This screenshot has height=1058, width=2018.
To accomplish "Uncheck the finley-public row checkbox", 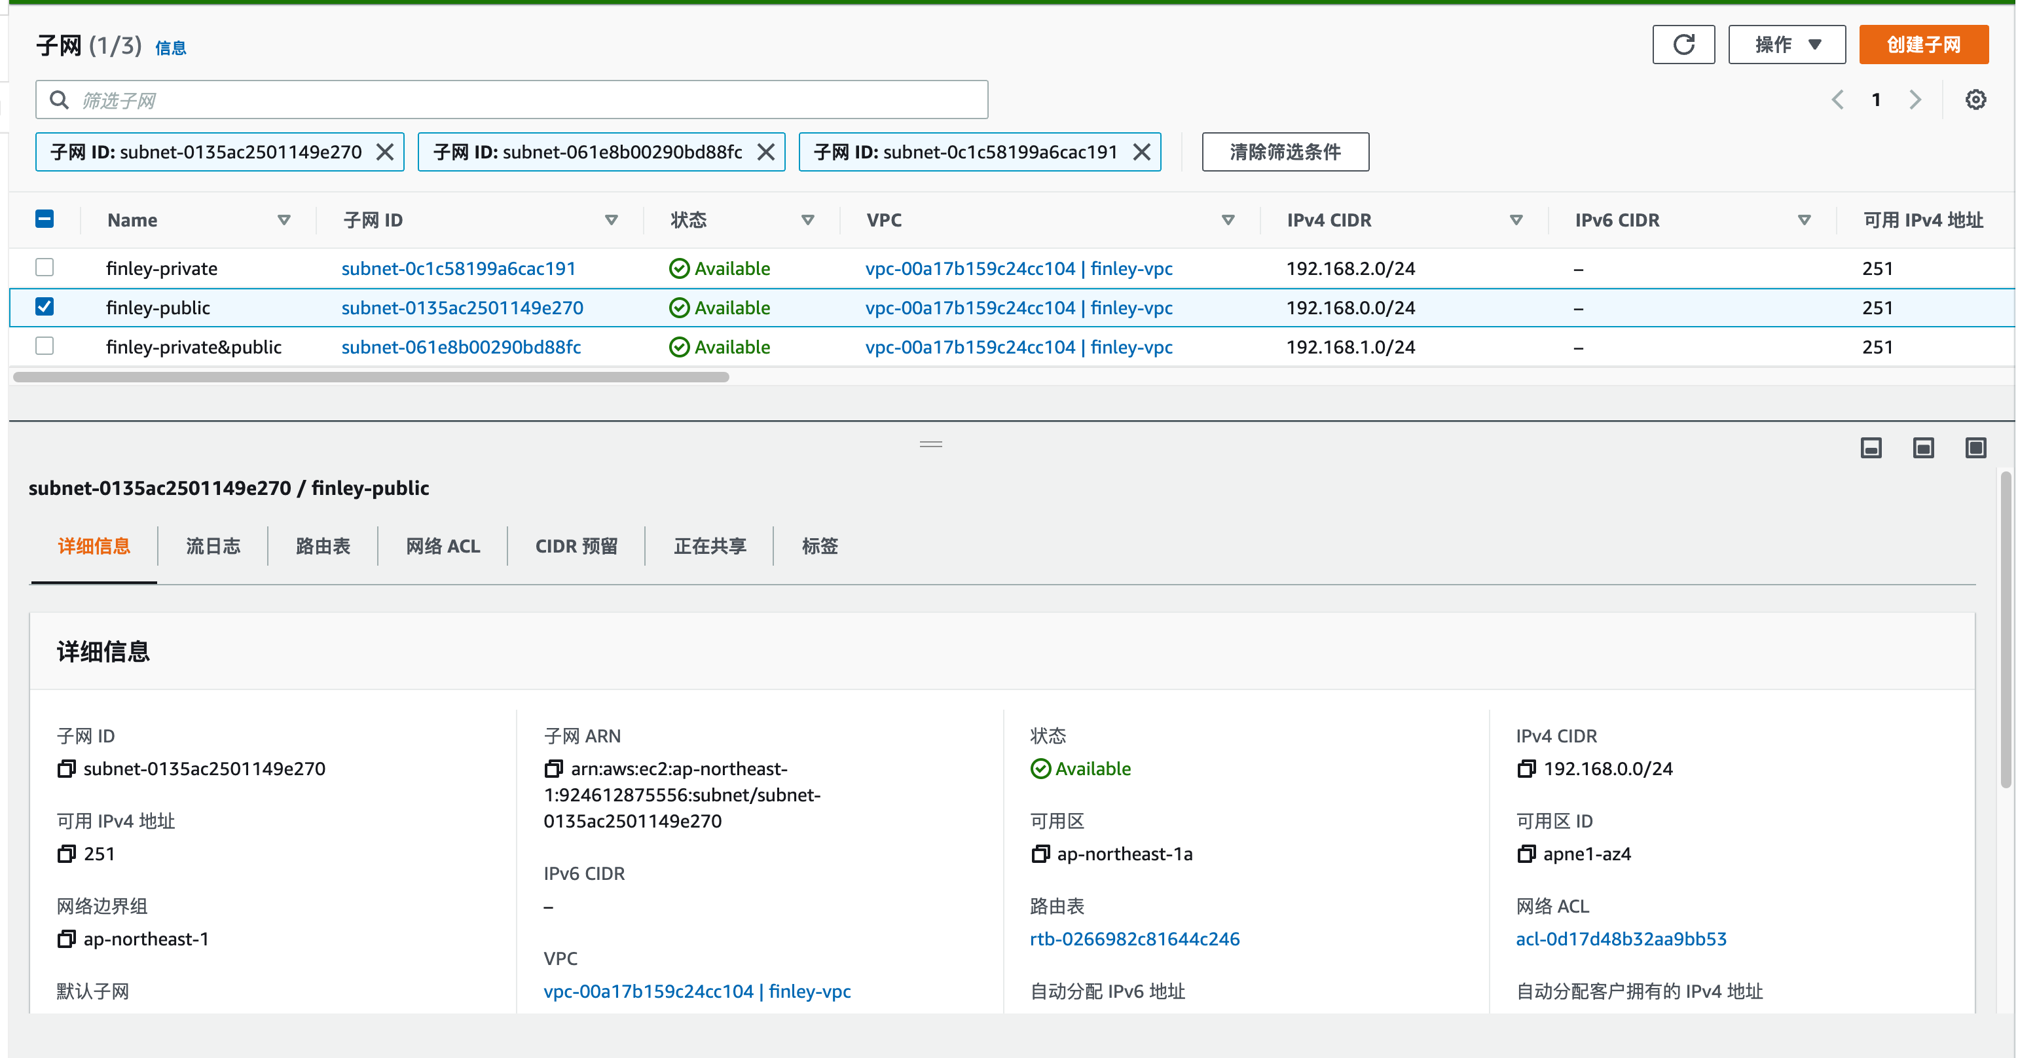I will (x=45, y=307).
